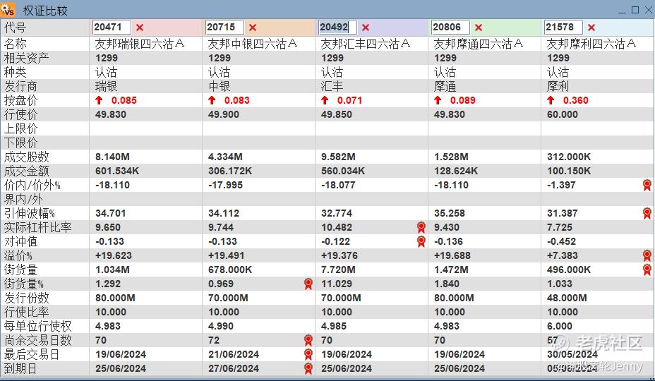Click the award badge beside 496.000K 街货量

point(647,270)
